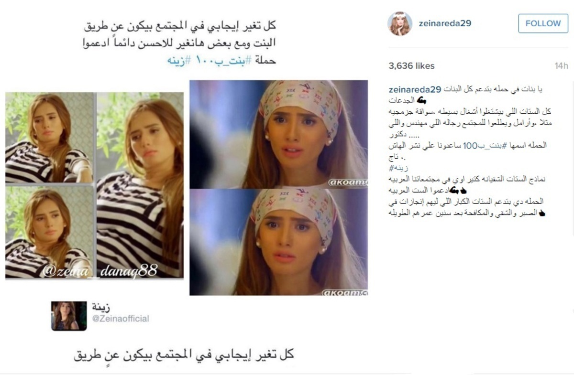This screenshot has height=375, width=574.
Task: Click the round profile avatar beside zeinareda29
Action: click(399, 24)
